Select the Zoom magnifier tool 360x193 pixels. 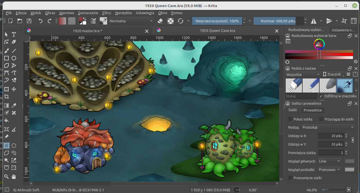pyautogui.click(x=6, y=177)
